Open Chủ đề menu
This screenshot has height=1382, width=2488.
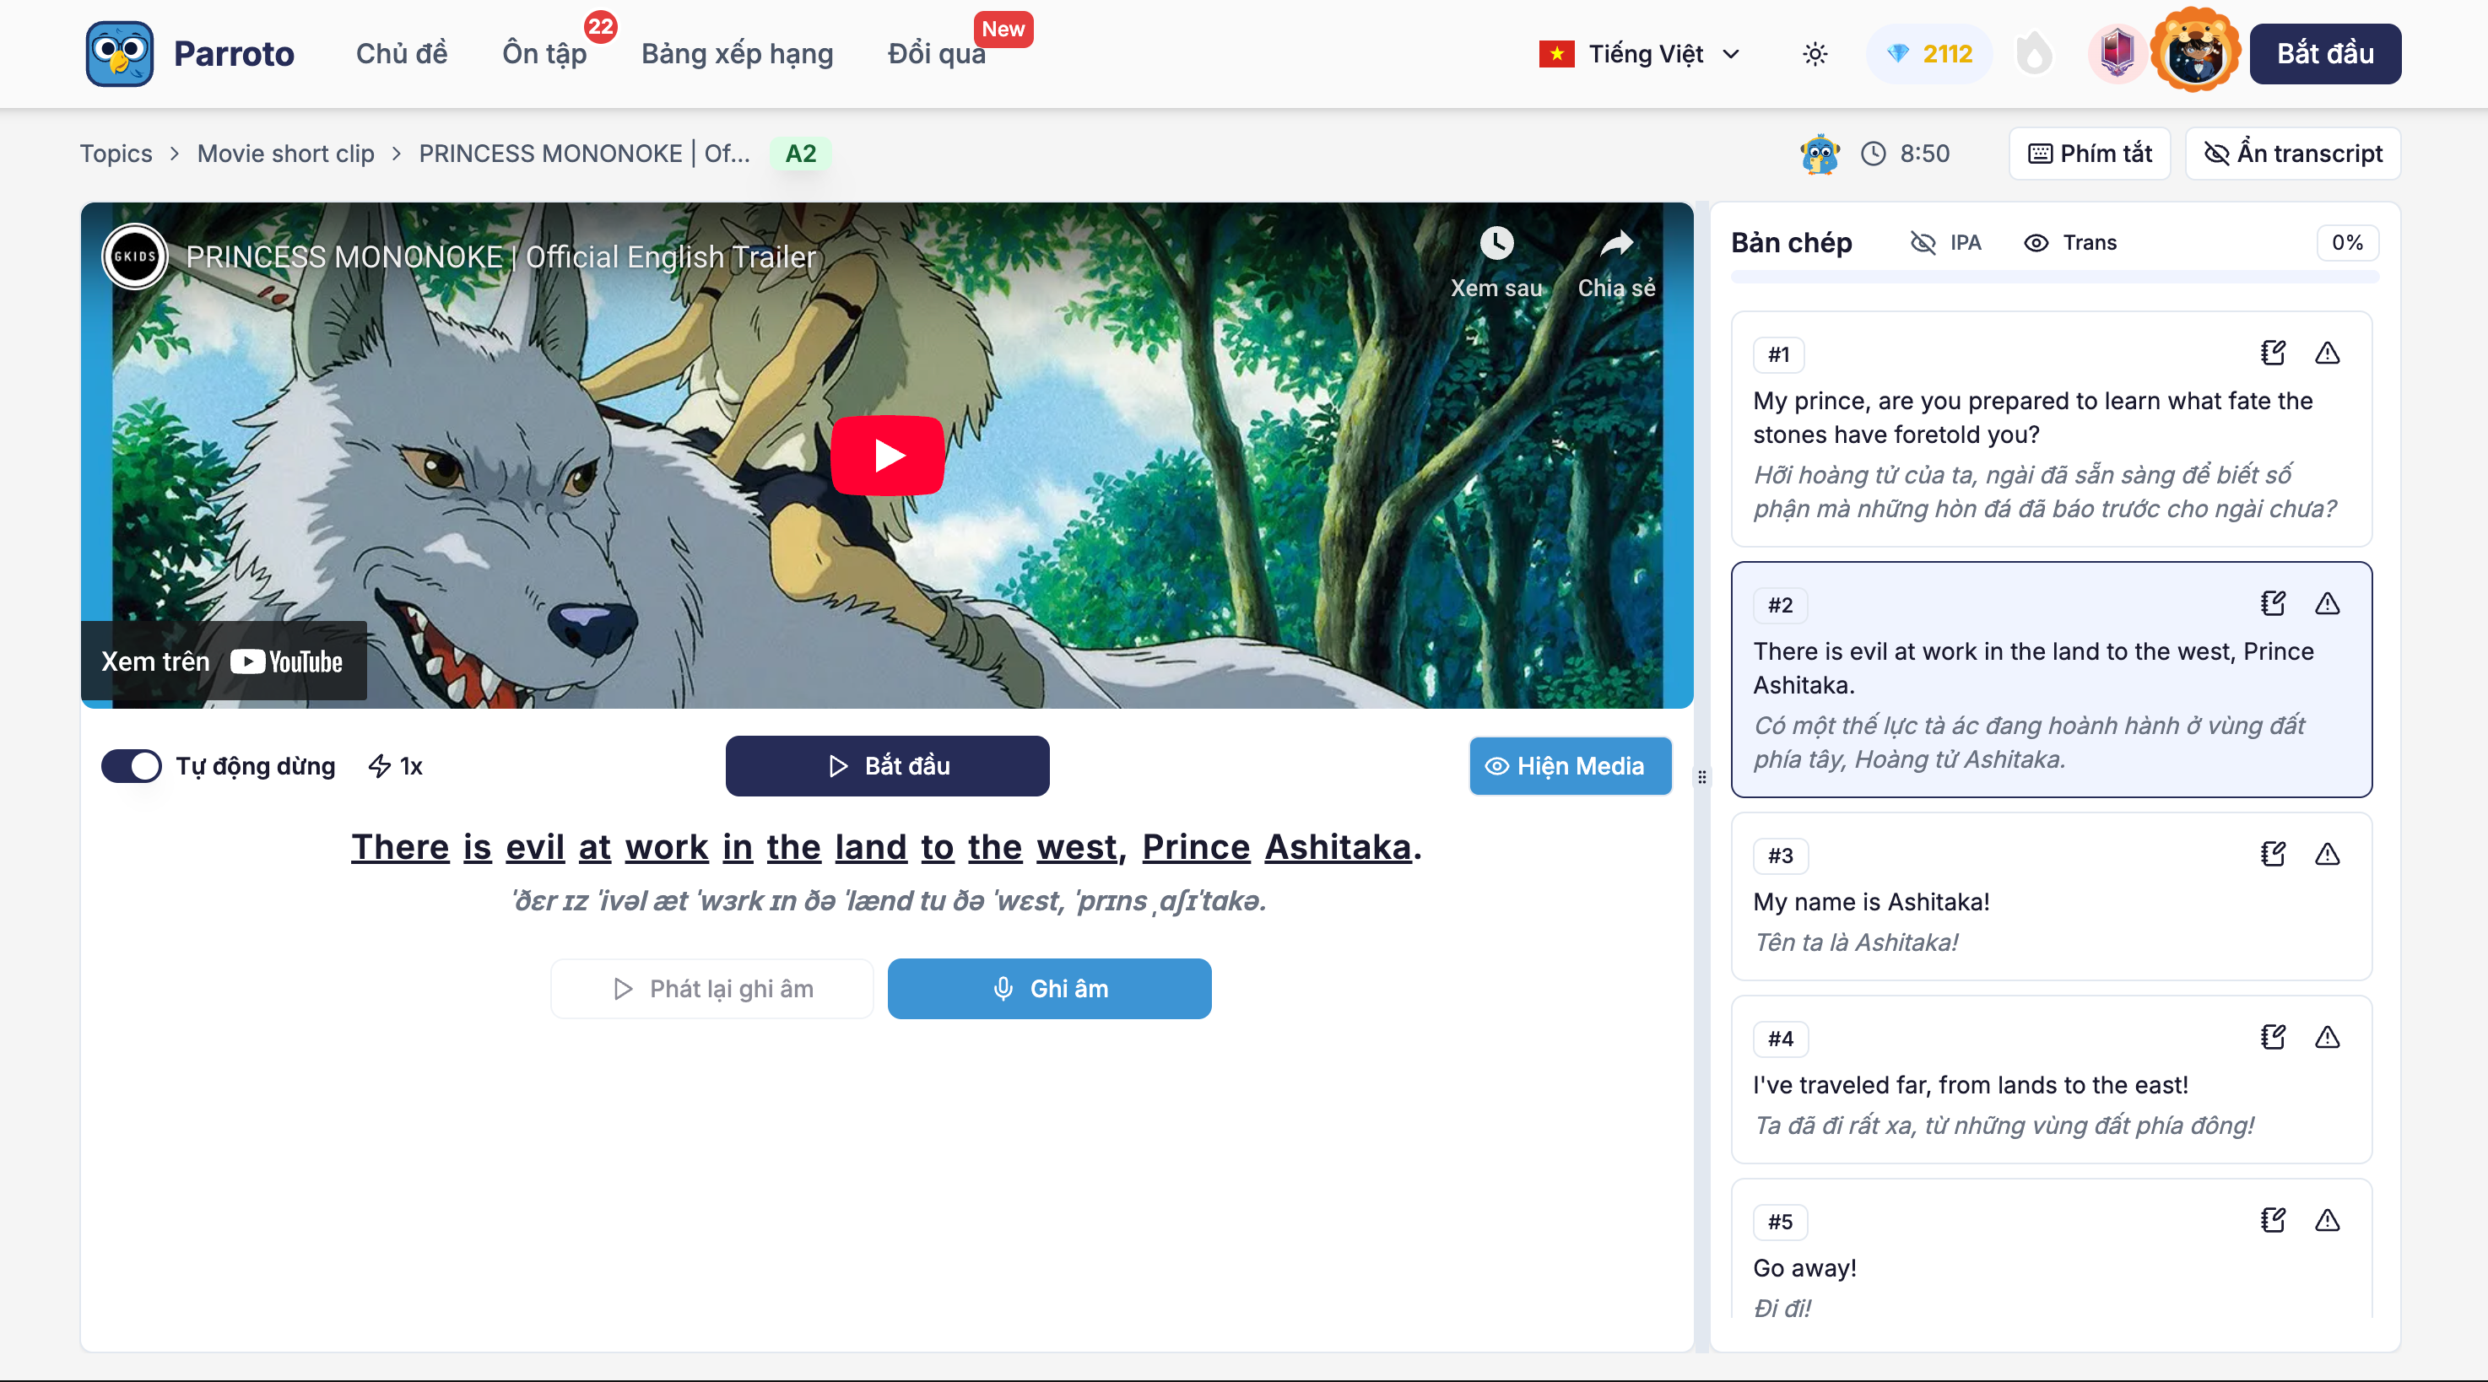pyautogui.click(x=402, y=54)
